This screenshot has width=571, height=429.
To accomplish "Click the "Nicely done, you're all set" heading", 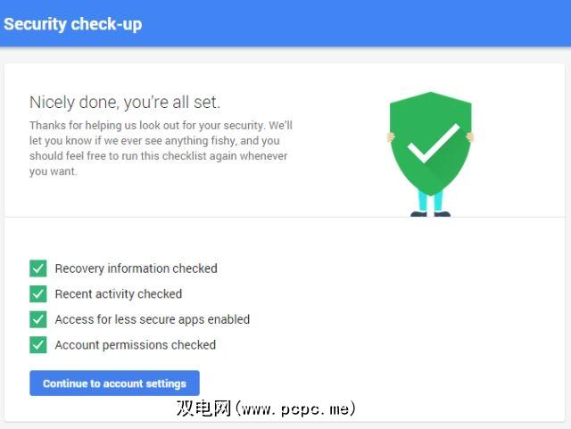I will point(124,102).
